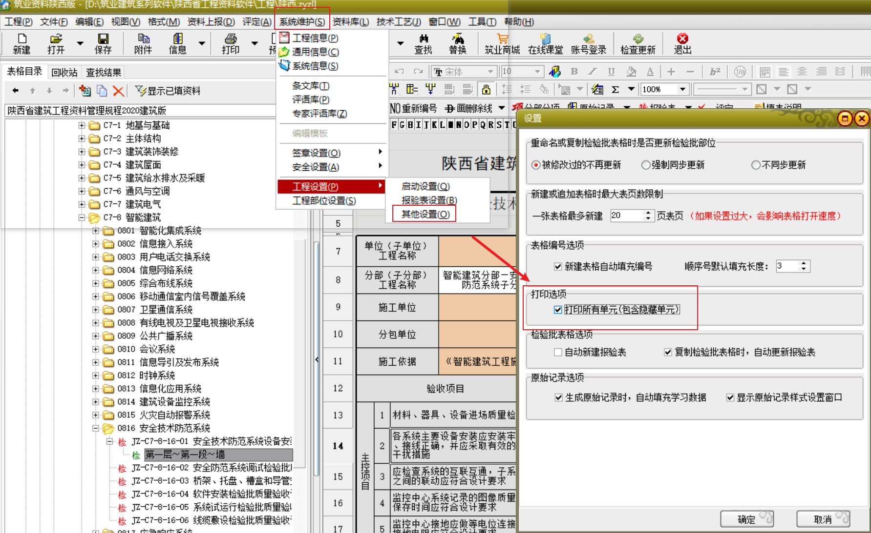Enable 自动新建报验表 checkbox
Viewport: 871px width, 533px height.
point(558,352)
